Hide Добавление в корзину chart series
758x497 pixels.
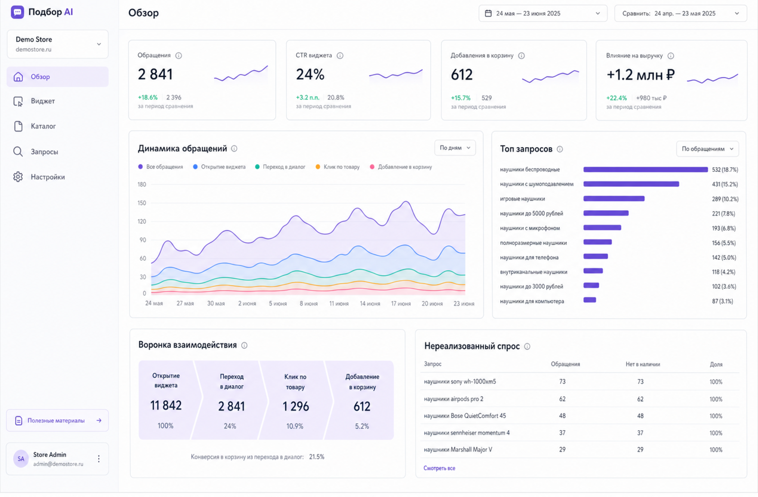point(401,167)
